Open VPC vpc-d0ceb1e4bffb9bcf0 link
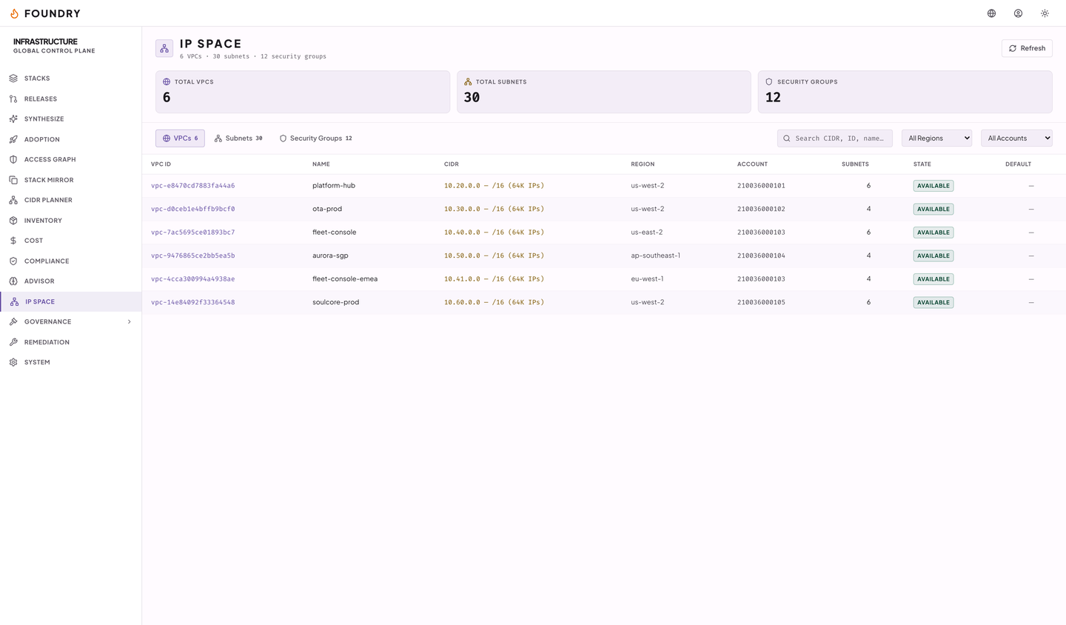 192,209
